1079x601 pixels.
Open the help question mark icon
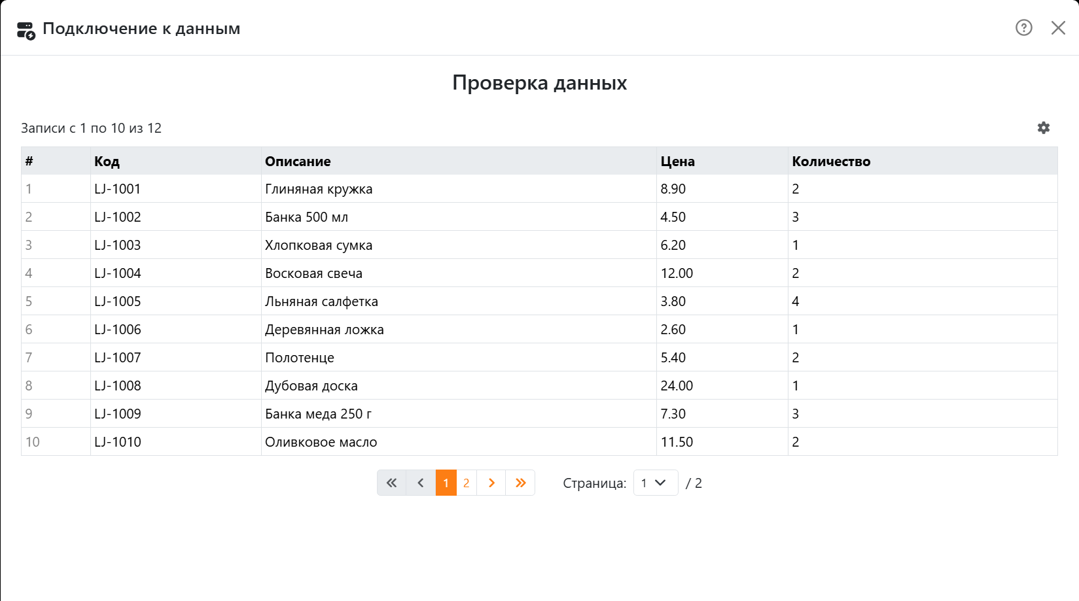click(1024, 27)
